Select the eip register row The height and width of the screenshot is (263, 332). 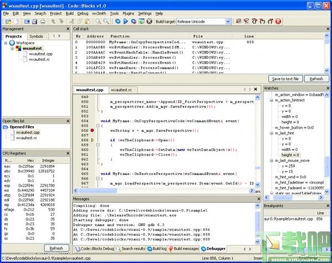30,205
